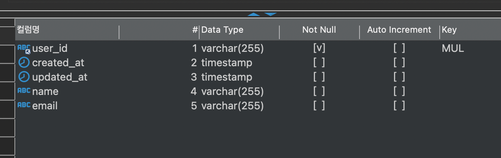The height and width of the screenshot is (158, 501).
Task: Toggle Not Null checkbox for updated_at
Action: point(319,77)
